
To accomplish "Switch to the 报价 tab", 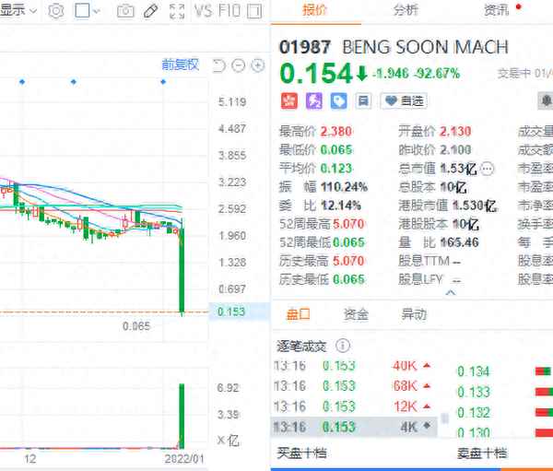I will click(315, 10).
